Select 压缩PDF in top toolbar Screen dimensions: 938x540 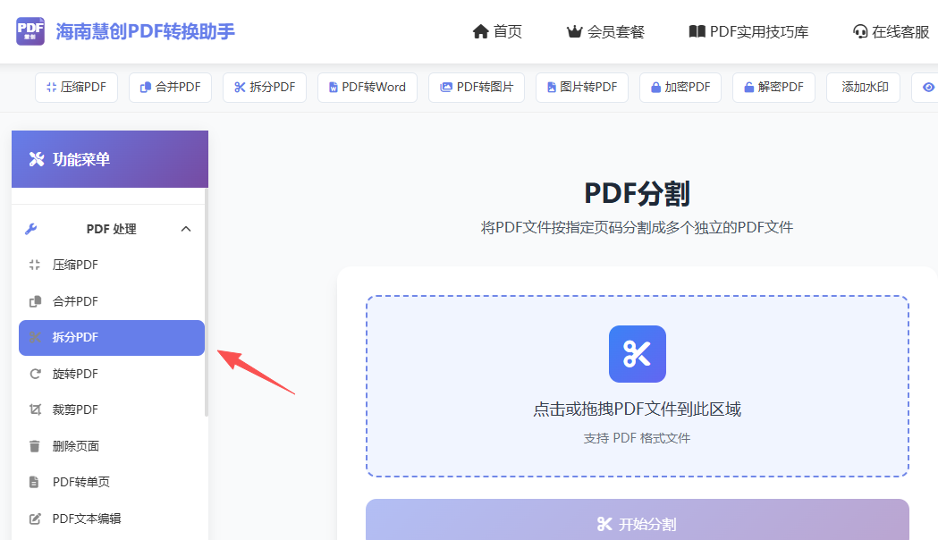click(x=76, y=88)
